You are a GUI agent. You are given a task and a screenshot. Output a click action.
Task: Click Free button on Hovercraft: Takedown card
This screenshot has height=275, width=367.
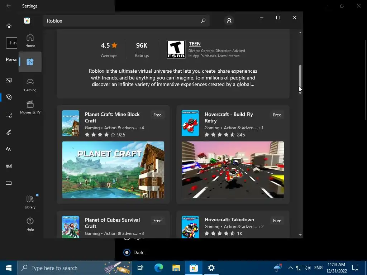coord(277,221)
